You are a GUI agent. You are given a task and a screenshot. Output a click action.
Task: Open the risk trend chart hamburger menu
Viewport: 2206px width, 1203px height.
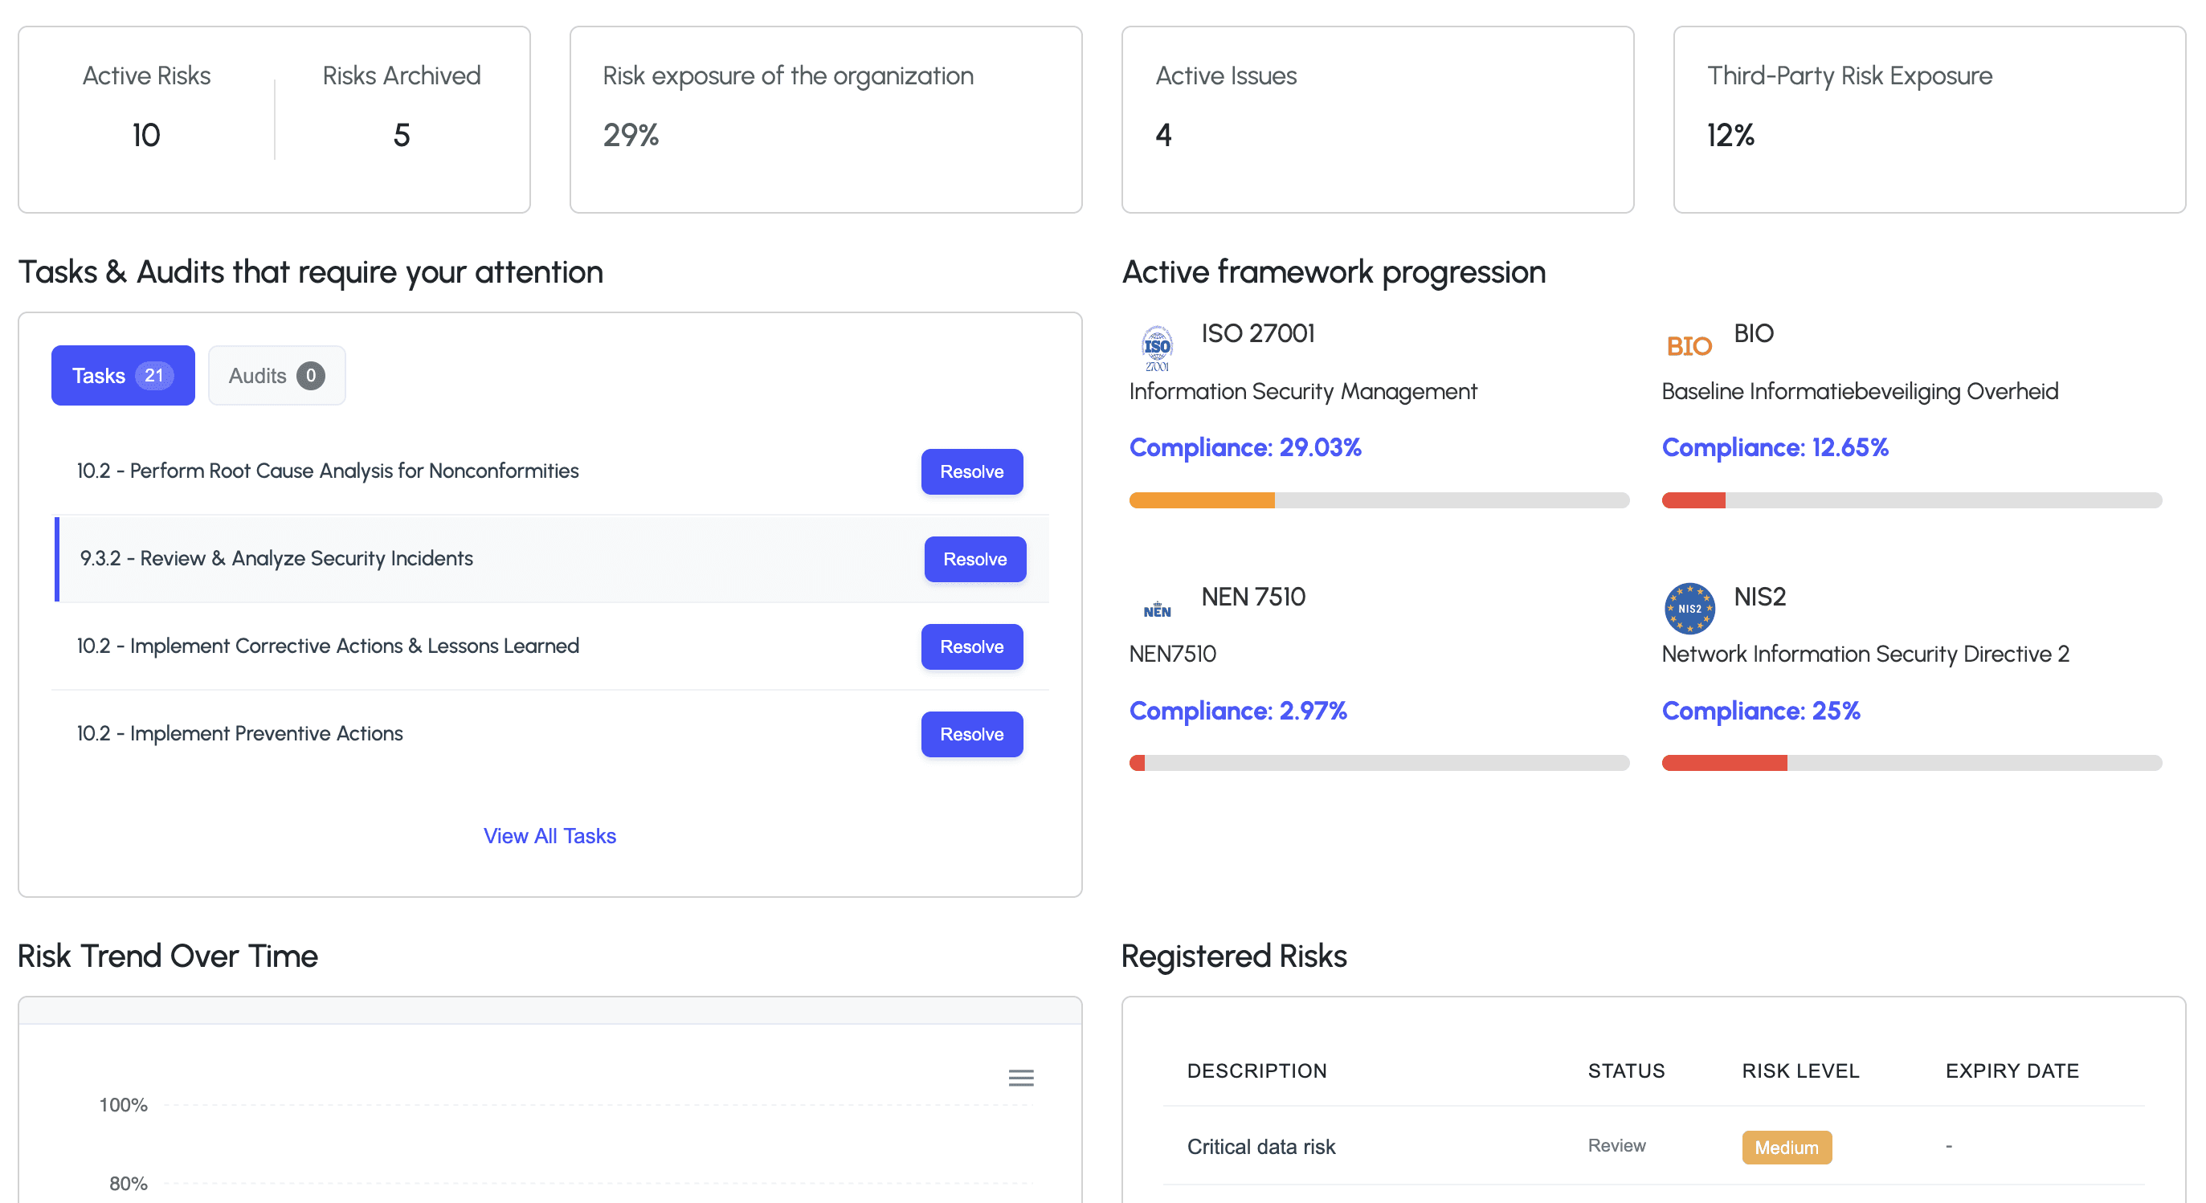(x=1021, y=1078)
